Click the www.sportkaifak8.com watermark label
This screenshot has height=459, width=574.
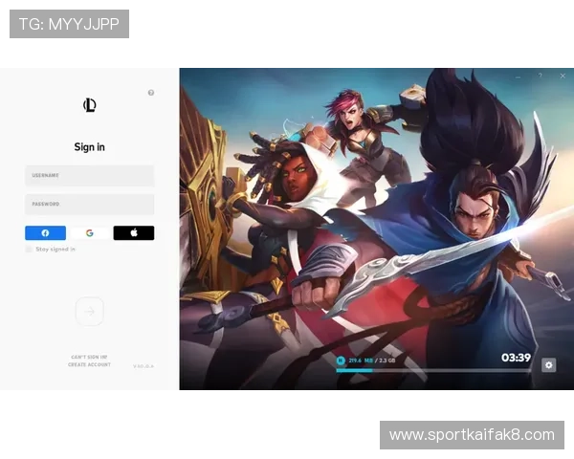coord(471,435)
